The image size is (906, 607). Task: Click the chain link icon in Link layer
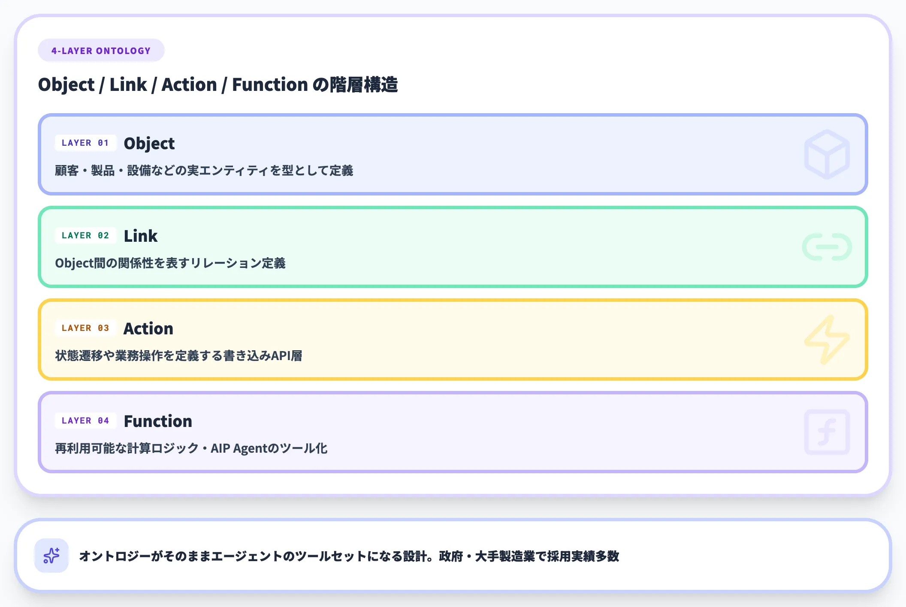pyautogui.click(x=827, y=247)
